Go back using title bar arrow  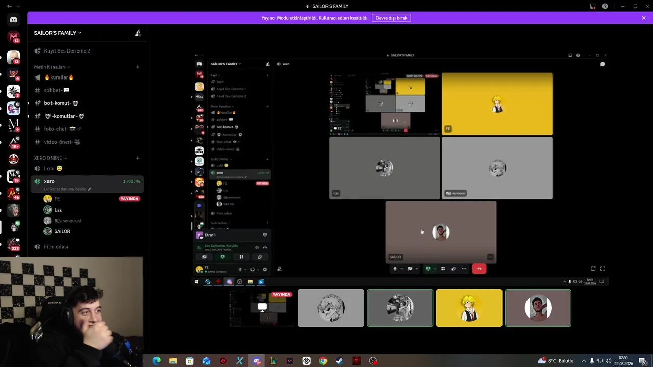tap(9, 6)
